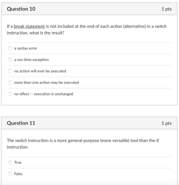Open the 'break statement' underlined link
The height and width of the screenshot is (185, 179).
point(29,26)
